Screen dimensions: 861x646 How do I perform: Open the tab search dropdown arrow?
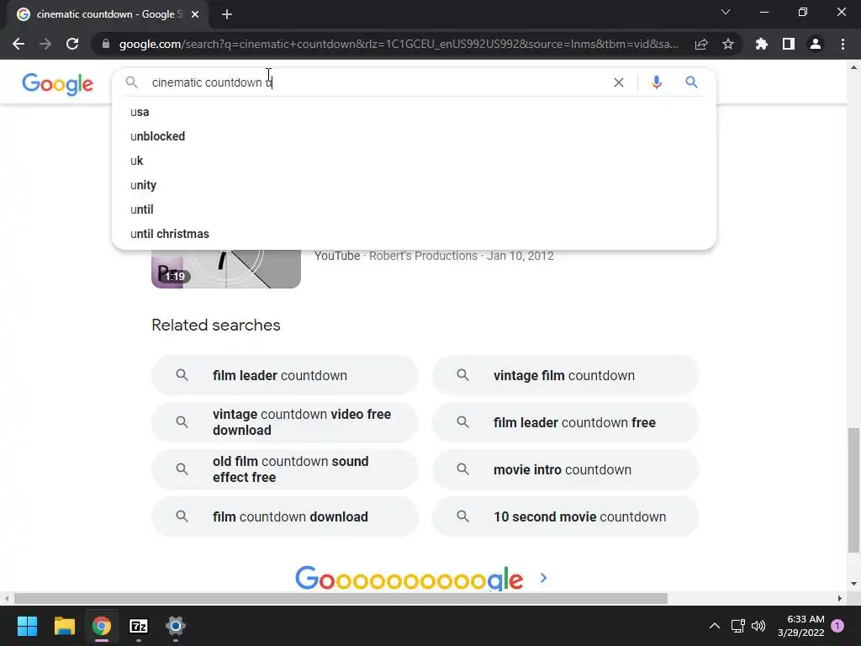click(x=726, y=12)
